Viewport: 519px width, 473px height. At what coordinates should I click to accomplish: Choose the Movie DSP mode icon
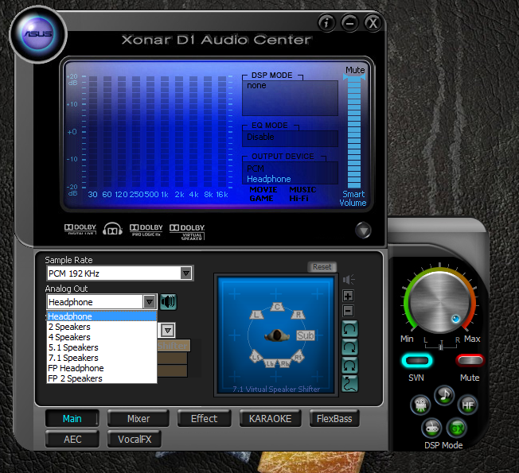coord(419,404)
